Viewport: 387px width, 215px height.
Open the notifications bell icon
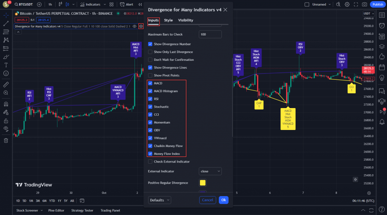tap(382, 122)
